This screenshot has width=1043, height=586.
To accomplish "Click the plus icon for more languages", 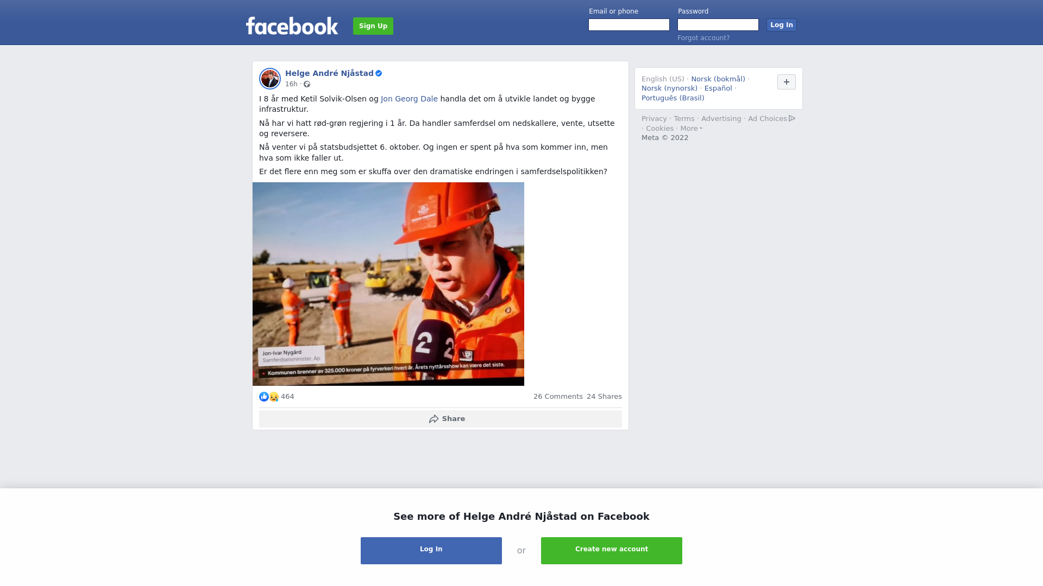I will [787, 82].
